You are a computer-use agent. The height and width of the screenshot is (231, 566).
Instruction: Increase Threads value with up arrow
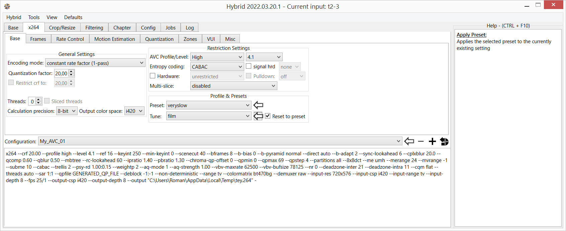(x=38, y=99)
